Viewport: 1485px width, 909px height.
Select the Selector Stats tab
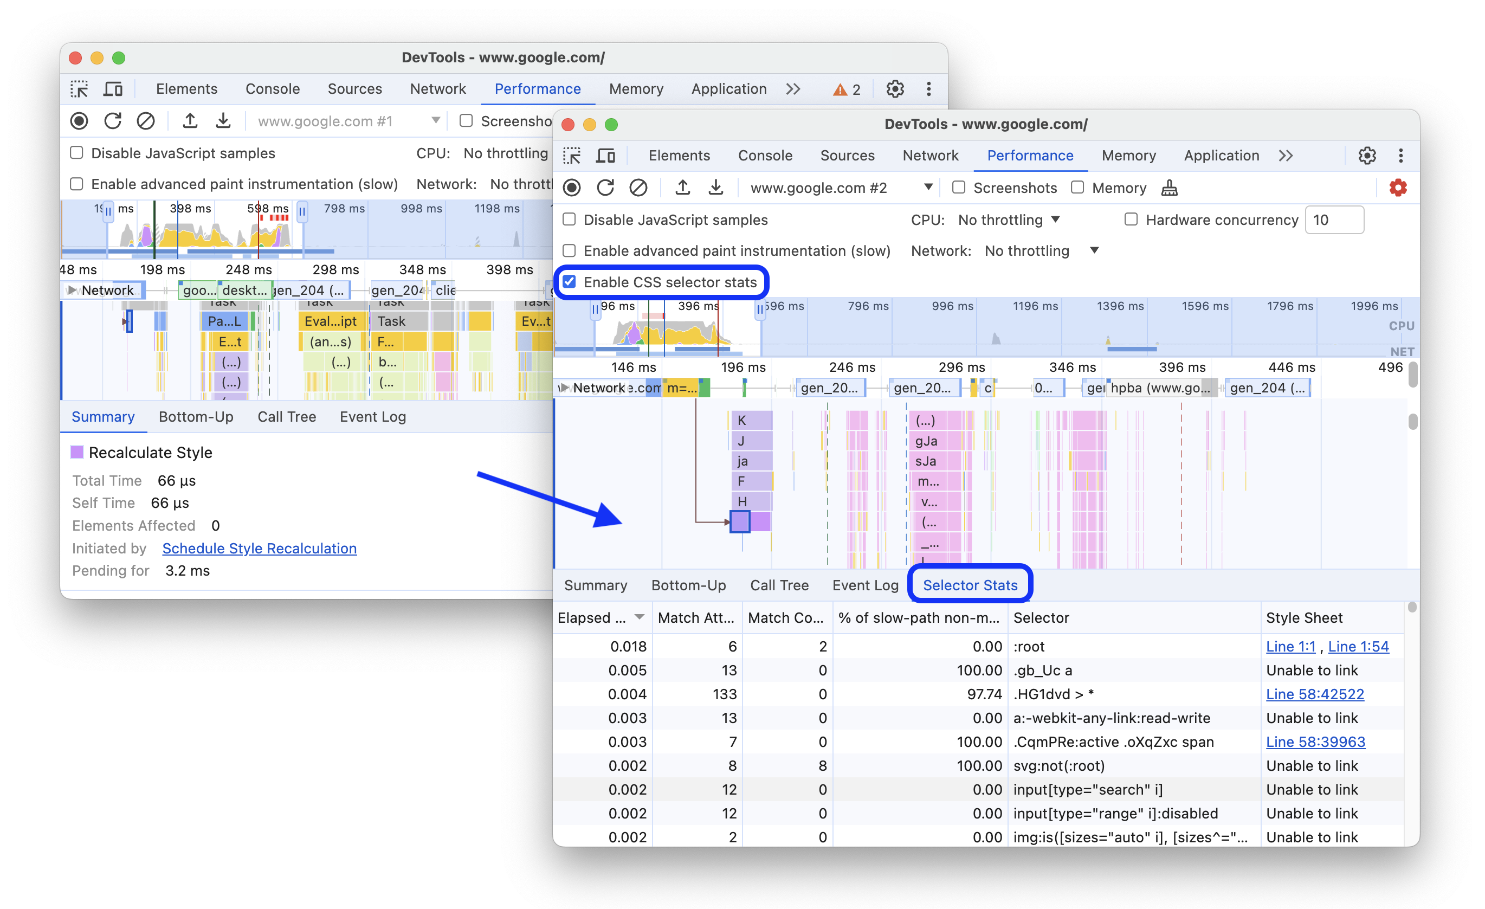pos(969,584)
